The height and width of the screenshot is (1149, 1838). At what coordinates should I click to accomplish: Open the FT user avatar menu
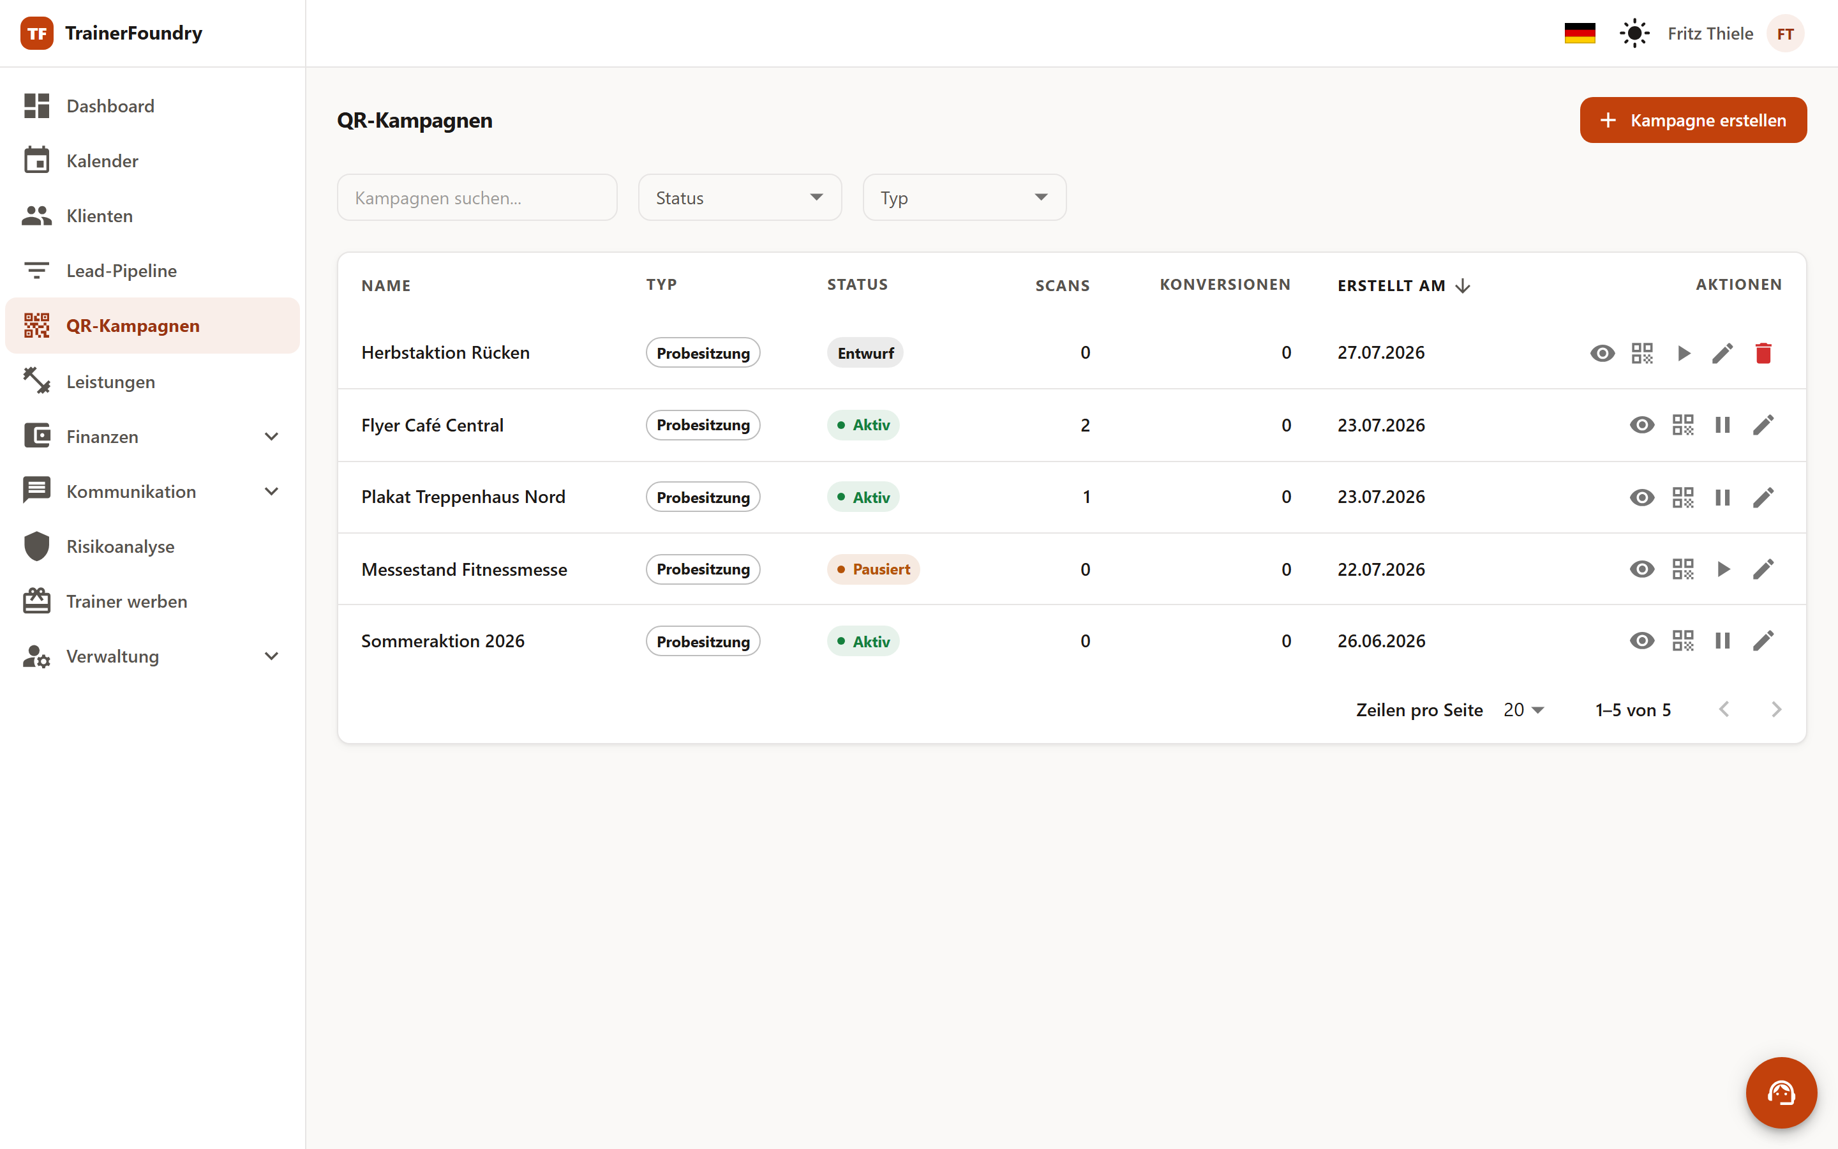[x=1785, y=33]
